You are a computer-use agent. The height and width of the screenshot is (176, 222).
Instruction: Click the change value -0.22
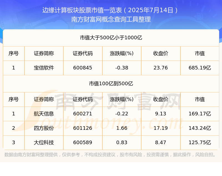click(122, 114)
